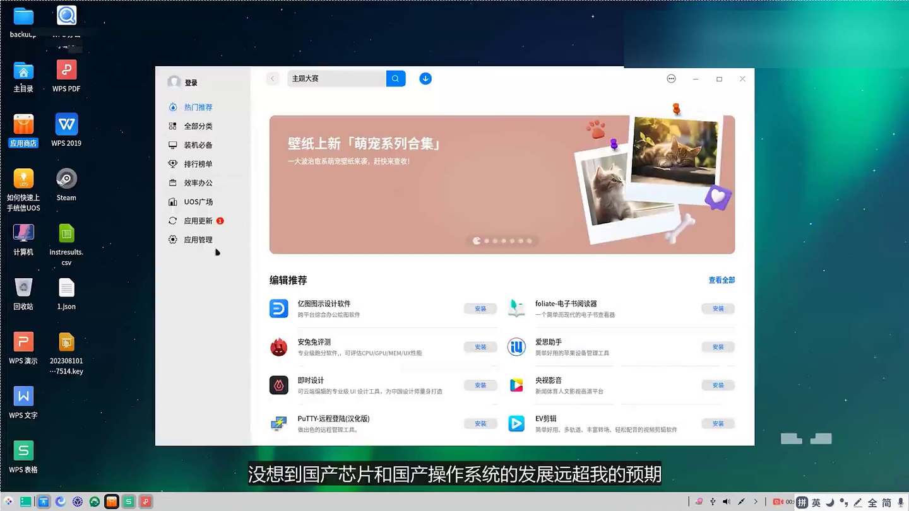Select the WPS 文字 desktop icon
This screenshot has width=909, height=511.
click(23, 396)
